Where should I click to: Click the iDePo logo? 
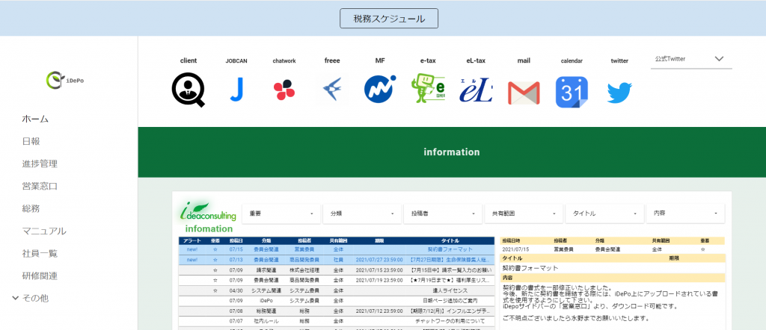pos(65,78)
